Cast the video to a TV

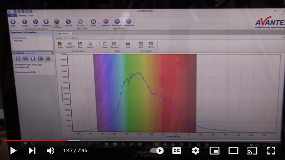[252, 151]
